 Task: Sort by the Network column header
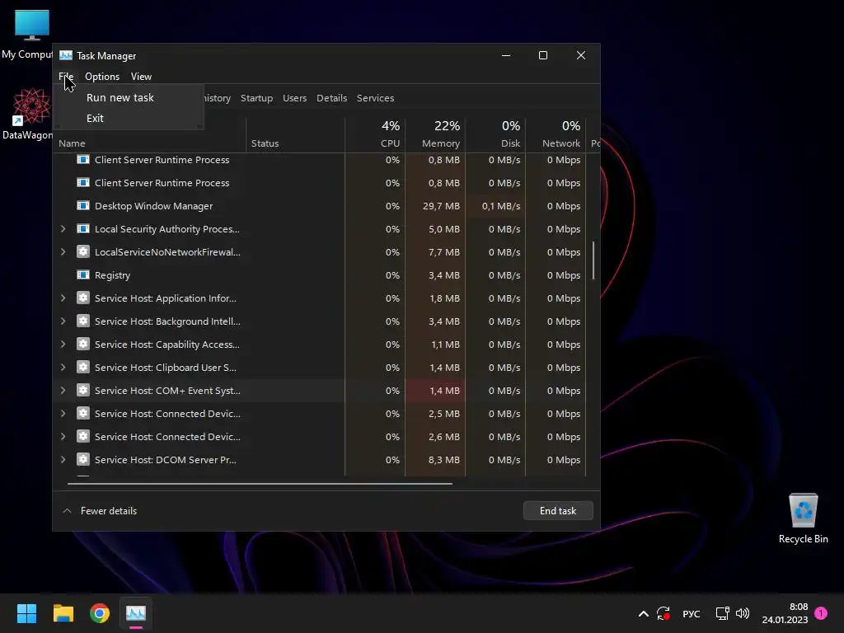556,134
